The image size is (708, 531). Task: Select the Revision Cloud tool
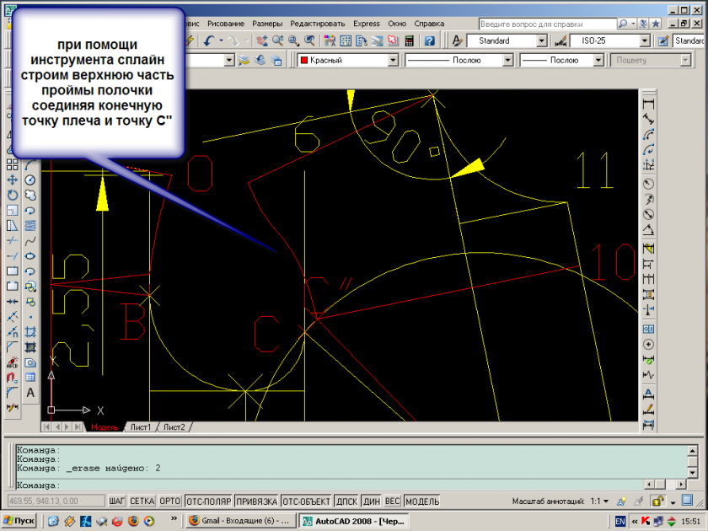(30, 195)
